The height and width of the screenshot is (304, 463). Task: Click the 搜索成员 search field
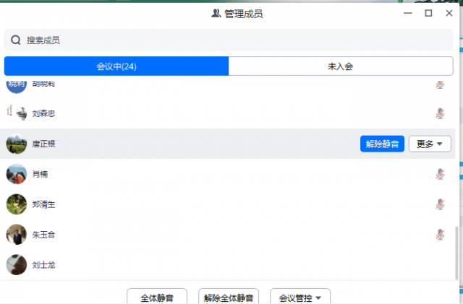[x=231, y=40]
